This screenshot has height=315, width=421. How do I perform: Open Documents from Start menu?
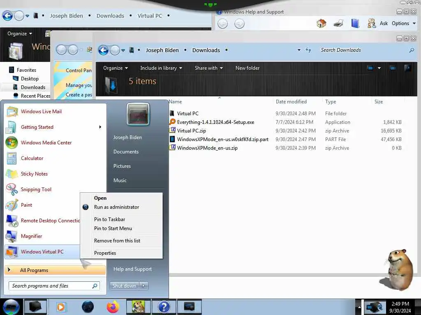(x=126, y=152)
